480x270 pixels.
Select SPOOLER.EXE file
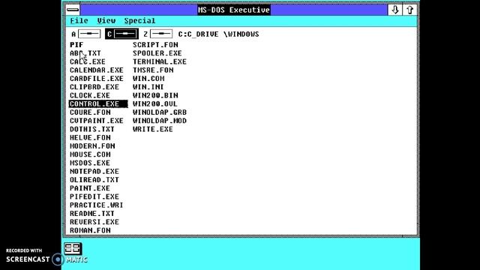[157, 53]
